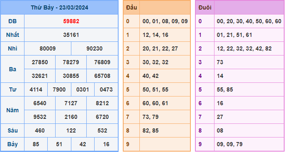Click third prize number 27850

40,62
